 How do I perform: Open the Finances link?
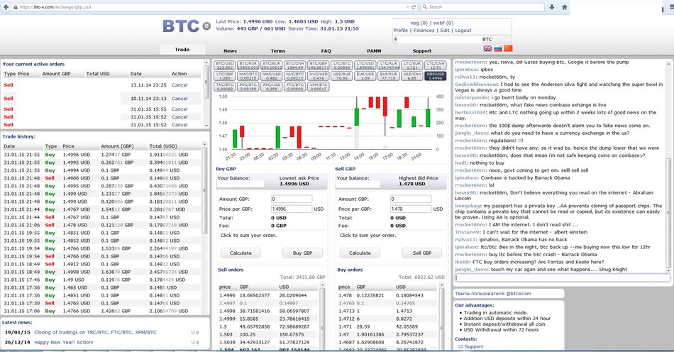[424, 31]
